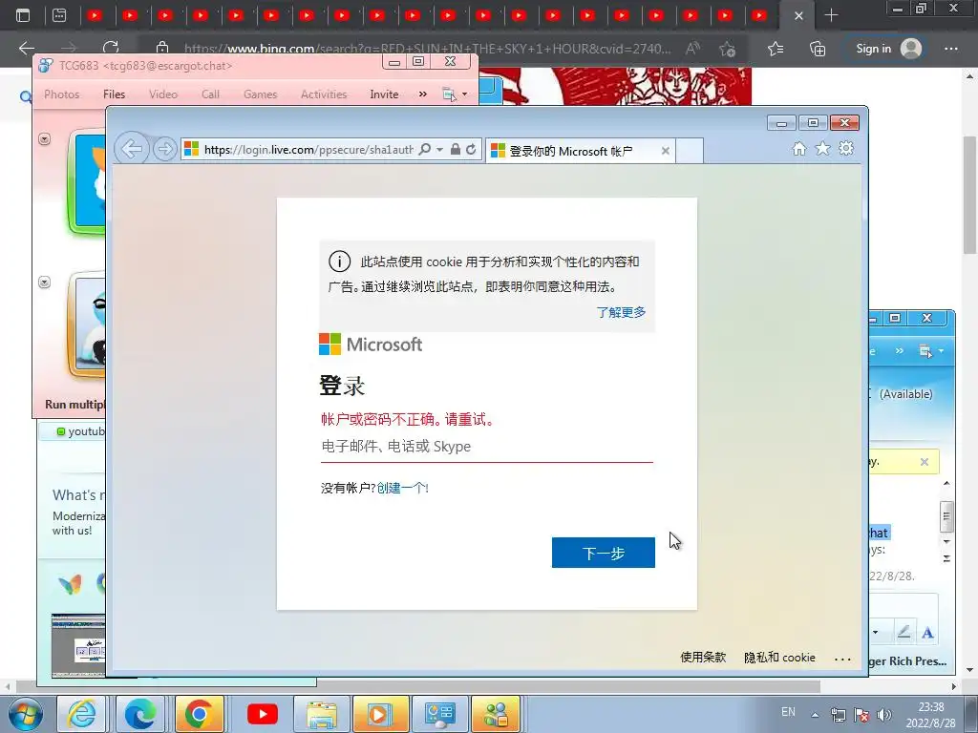Open Internet Explorer Tools gear
Viewport: 978px width, 733px height.
click(846, 148)
